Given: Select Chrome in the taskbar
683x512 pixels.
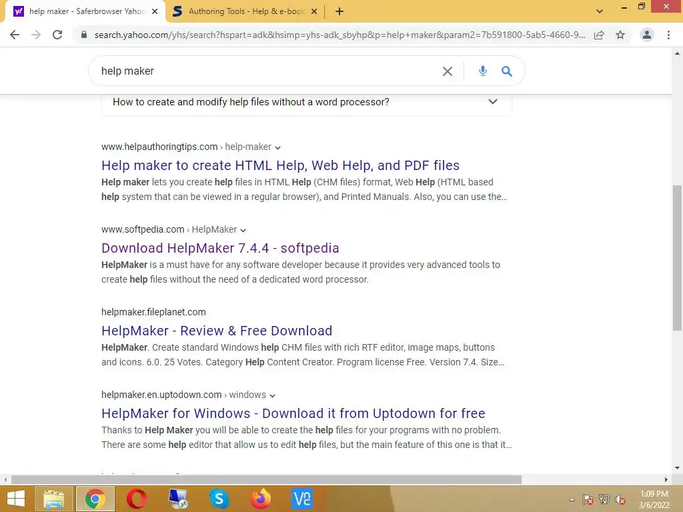Looking at the screenshot, I should click(x=95, y=499).
